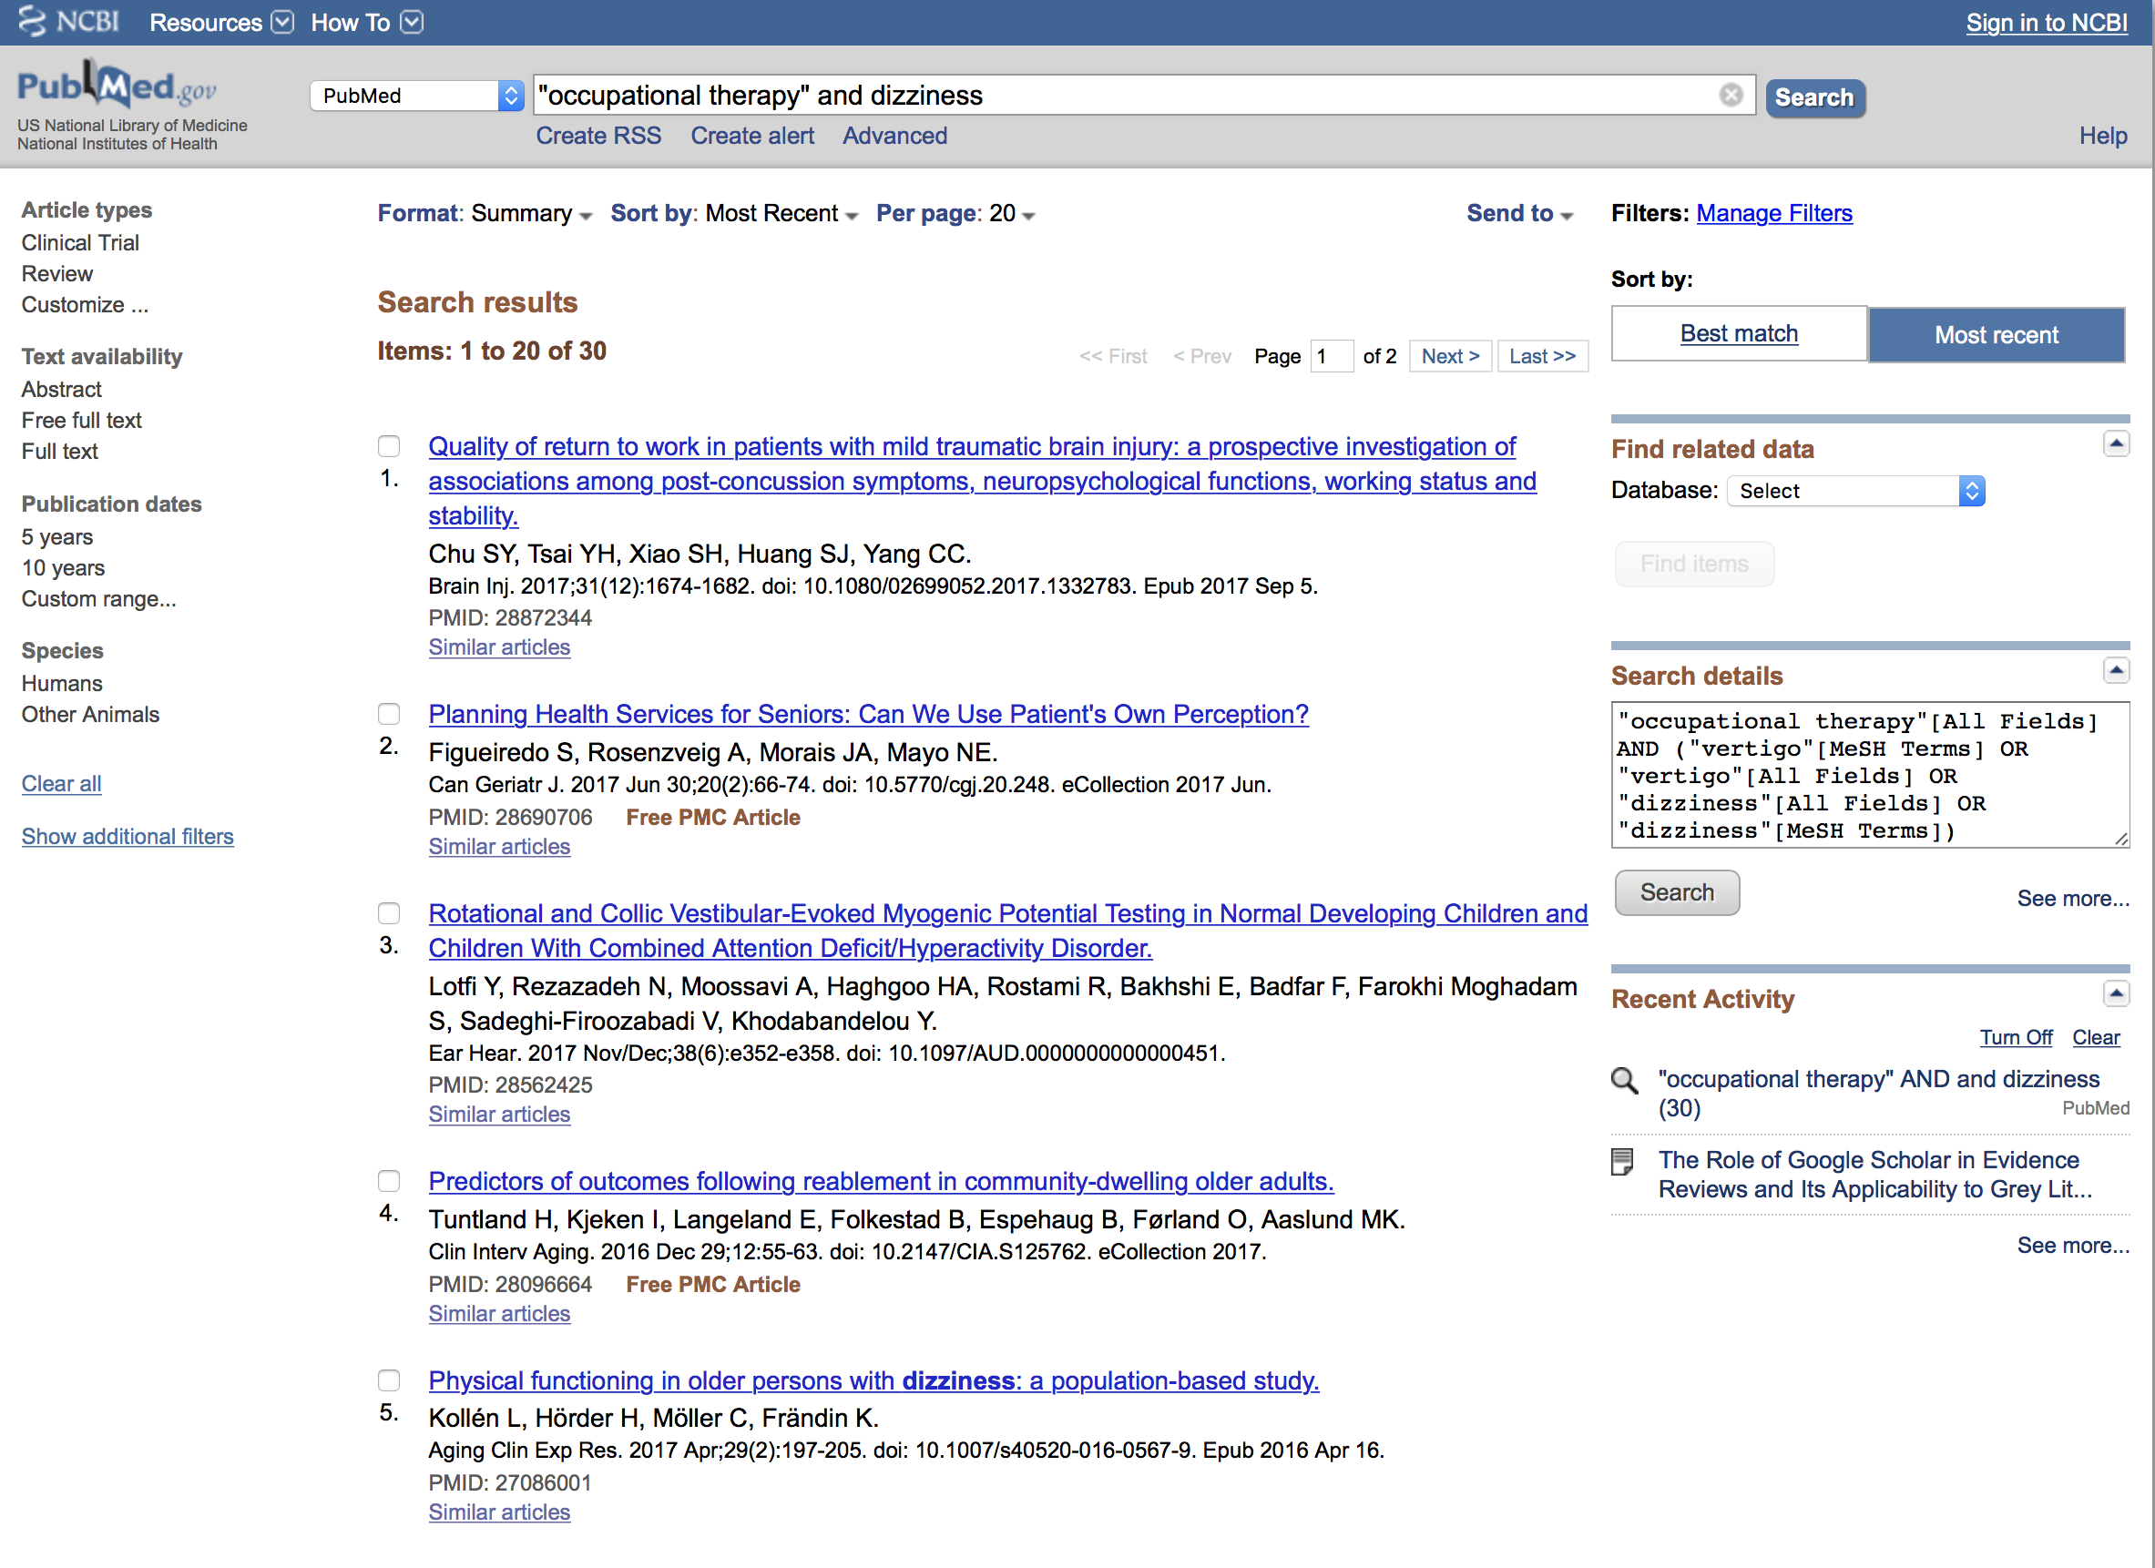
Task: Click See more under Search details
Action: point(2072,899)
